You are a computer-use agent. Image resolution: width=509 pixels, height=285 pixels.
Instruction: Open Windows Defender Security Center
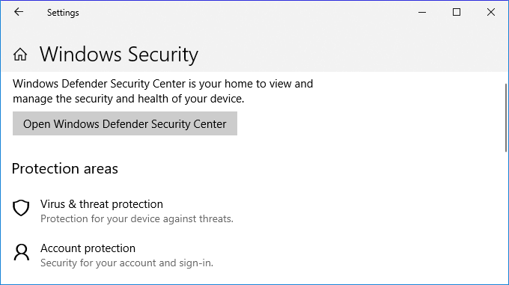[x=125, y=123]
